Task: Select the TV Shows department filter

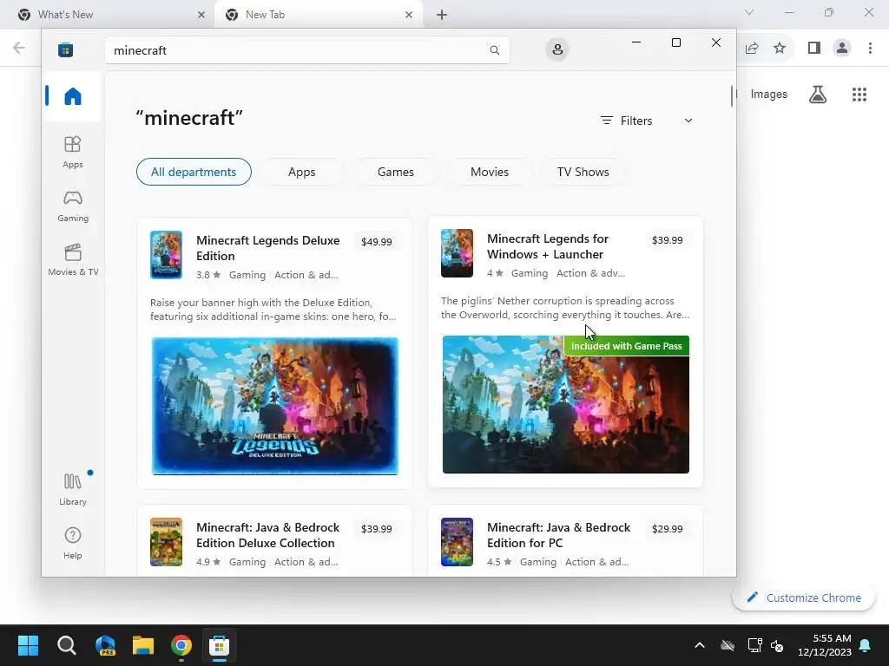Action: click(x=583, y=172)
